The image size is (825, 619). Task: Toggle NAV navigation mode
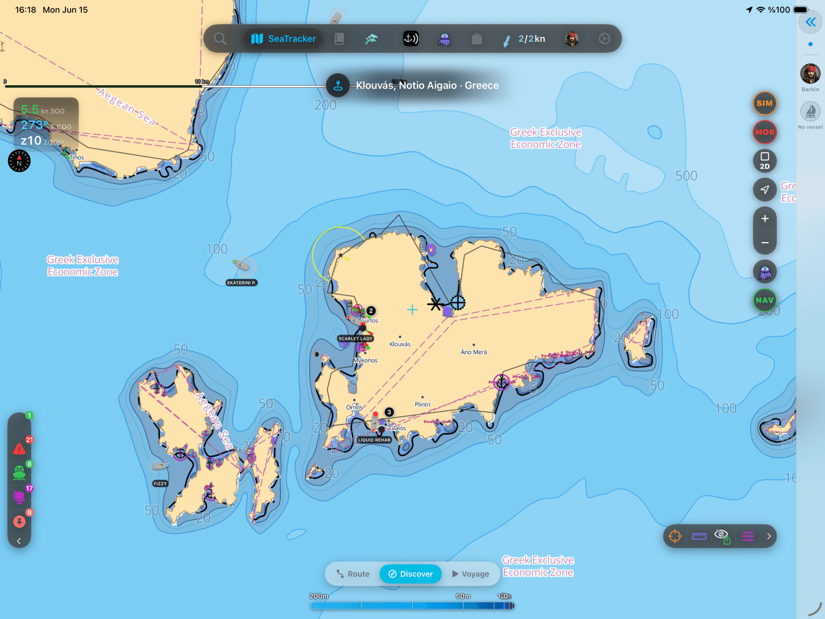[x=765, y=300]
